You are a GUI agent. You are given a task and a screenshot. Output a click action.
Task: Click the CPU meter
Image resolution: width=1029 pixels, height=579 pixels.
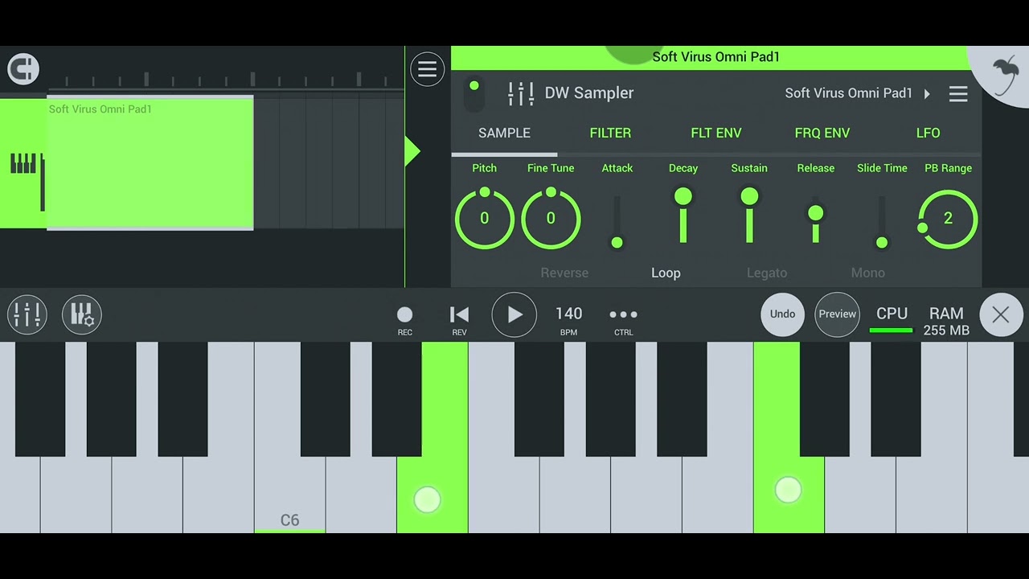[x=892, y=319]
